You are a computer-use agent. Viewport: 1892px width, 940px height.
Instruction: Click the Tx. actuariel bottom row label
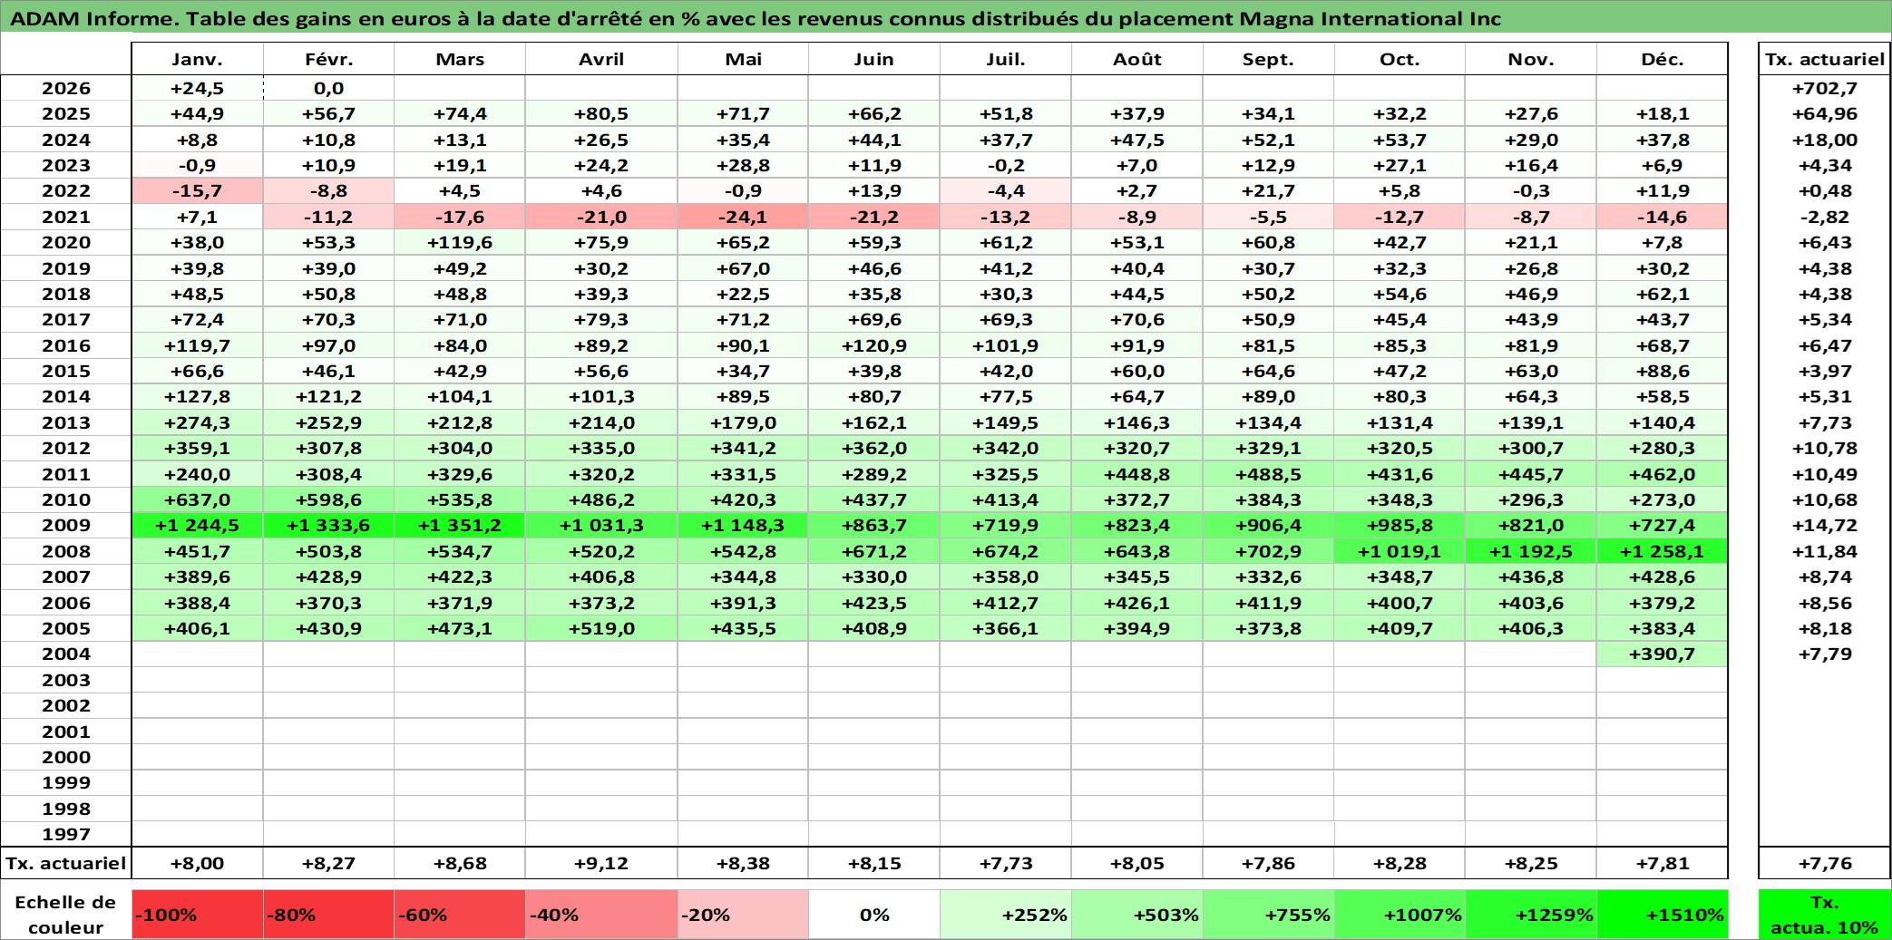66,863
